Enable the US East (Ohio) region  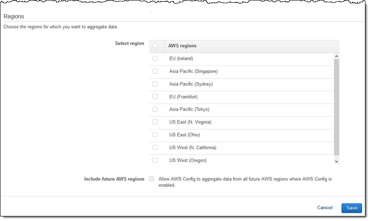coord(155,135)
